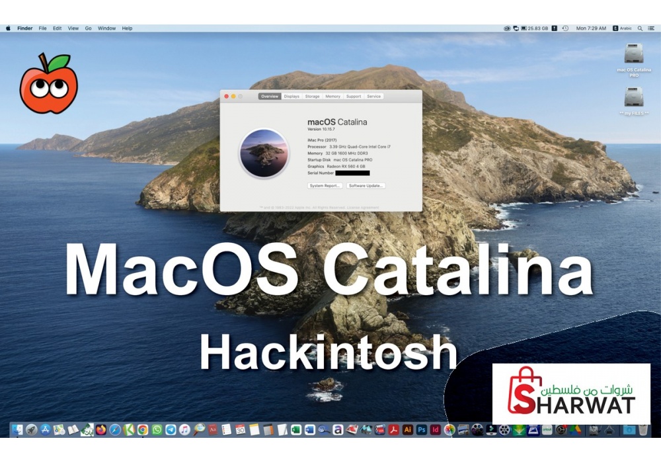Close the About This Mac window
Image resolution: width=661 pixels, height=463 pixels.
coord(226,96)
